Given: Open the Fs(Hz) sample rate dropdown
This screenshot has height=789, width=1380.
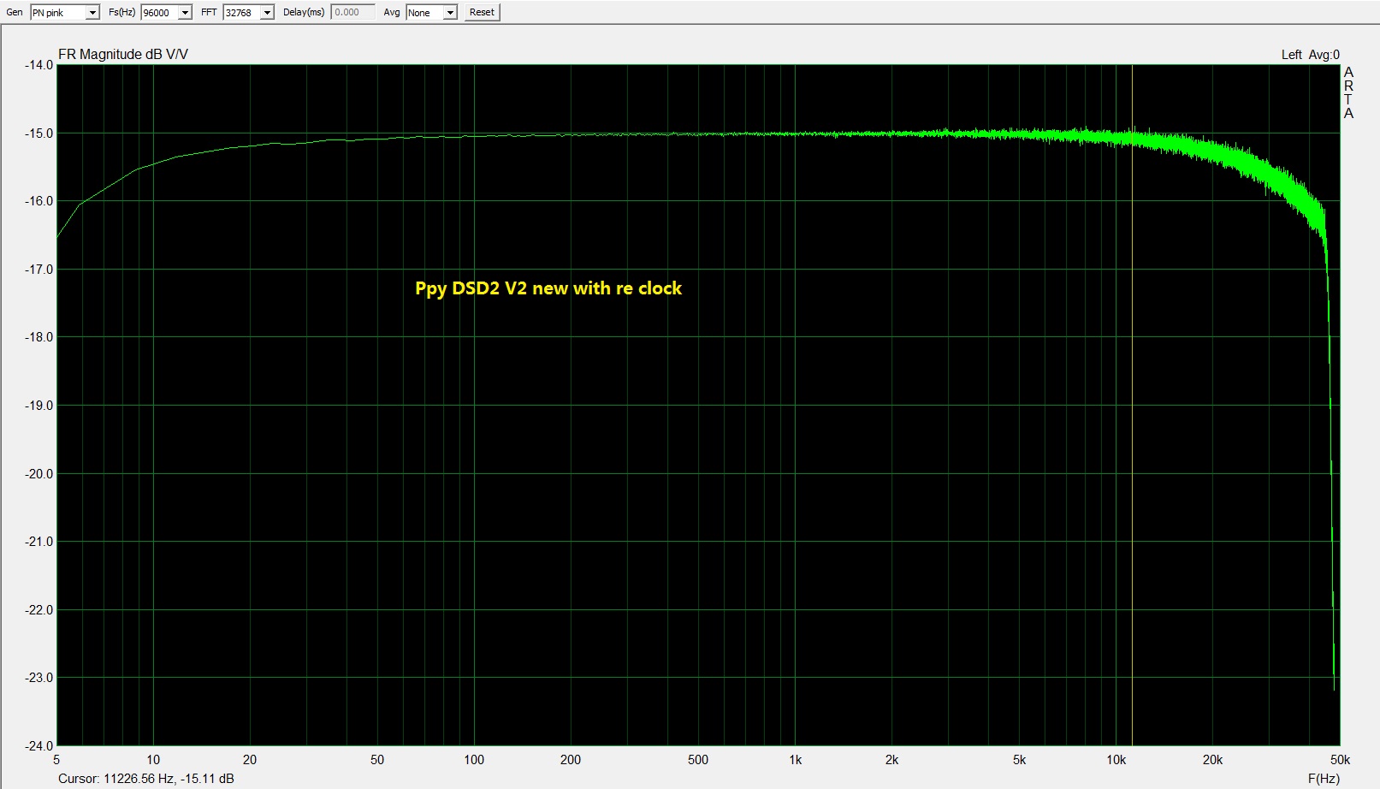Looking at the screenshot, I should (166, 12).
